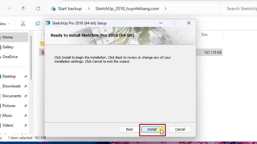Click the Refresh icon in Explorer
This screenshot has width=257, height=144.
click(38, 9)
